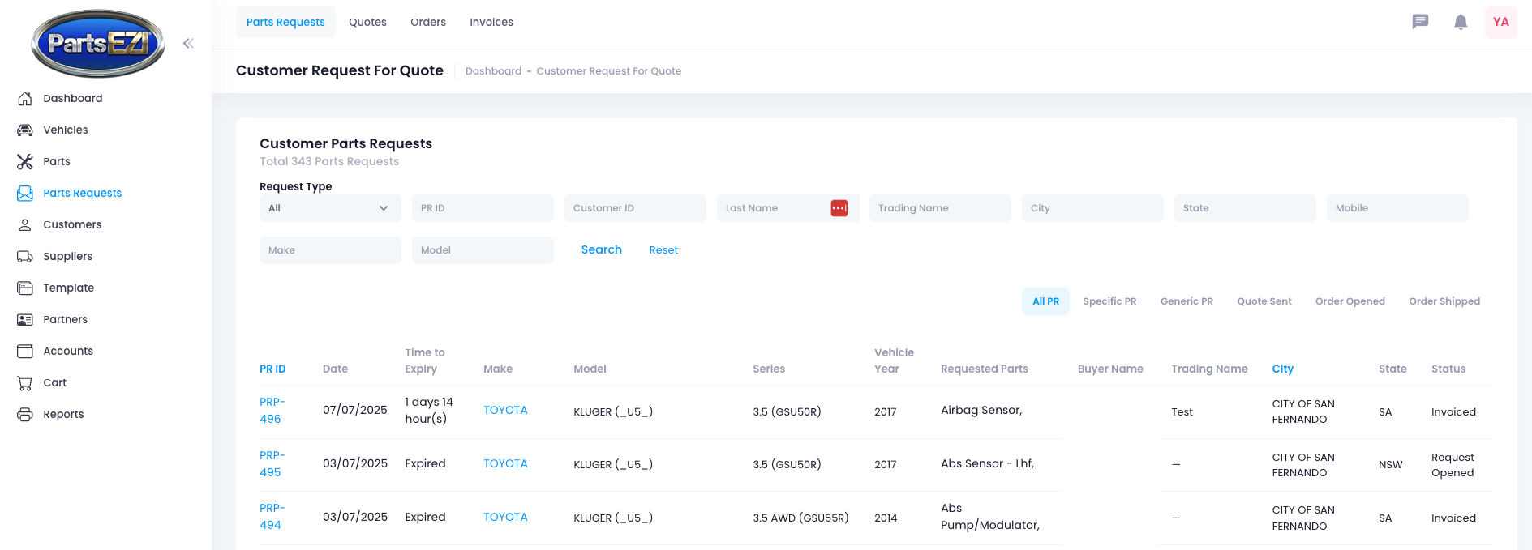
Task: Open the Request Type dropdown
Action: click(x=329, y=208)
